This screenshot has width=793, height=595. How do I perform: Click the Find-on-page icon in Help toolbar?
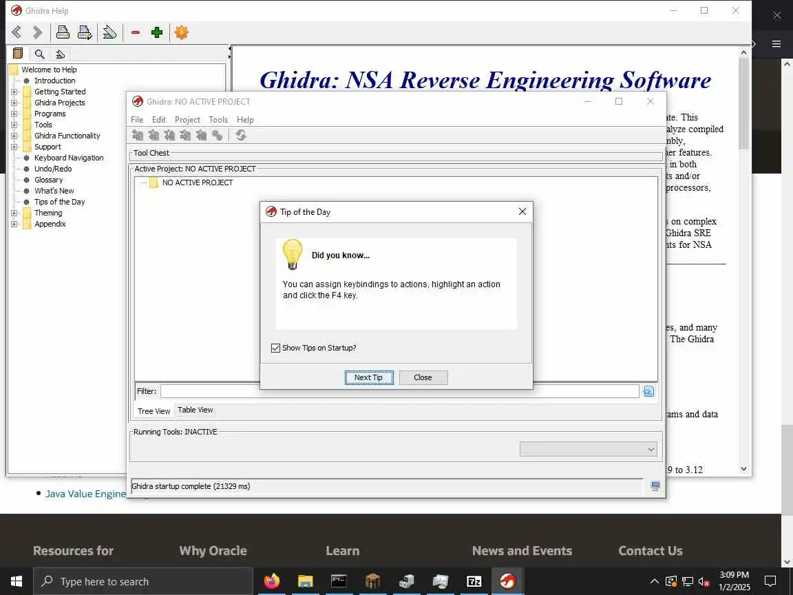(109, 32)
